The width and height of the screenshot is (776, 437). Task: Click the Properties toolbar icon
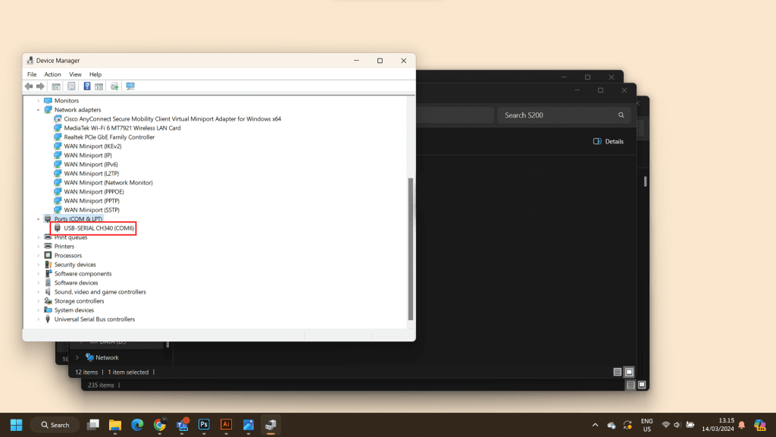71,86
